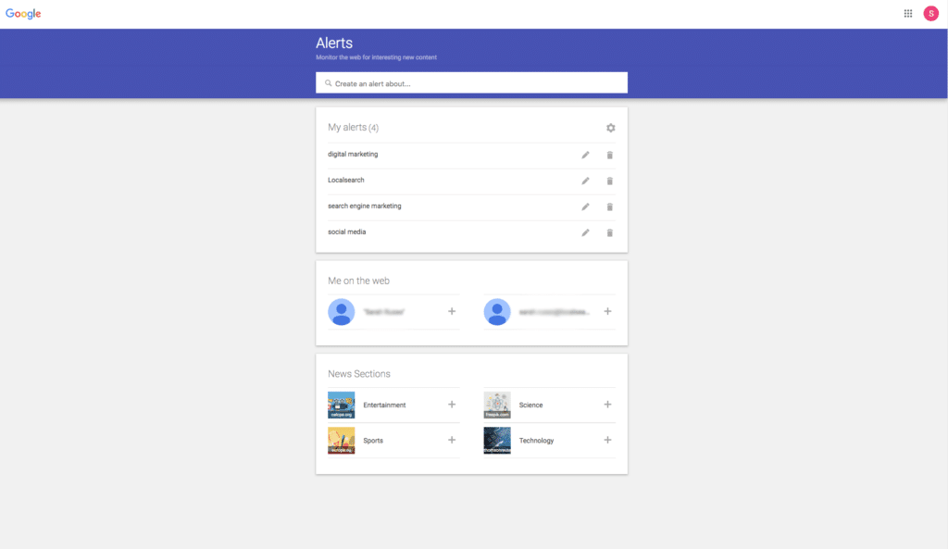The height and width of the screenshot is (549, 948).
Task: Edit the "digital marketing" alert with the pencil icon
Action: pos(585,155)
